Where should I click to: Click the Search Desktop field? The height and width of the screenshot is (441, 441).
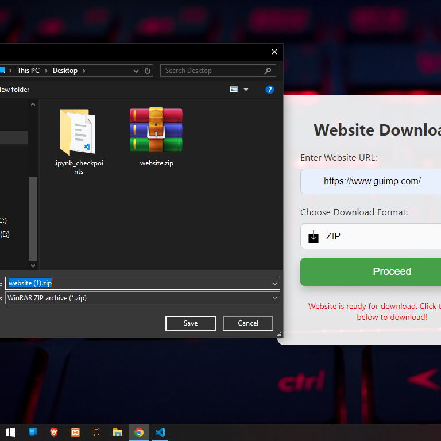212,71
